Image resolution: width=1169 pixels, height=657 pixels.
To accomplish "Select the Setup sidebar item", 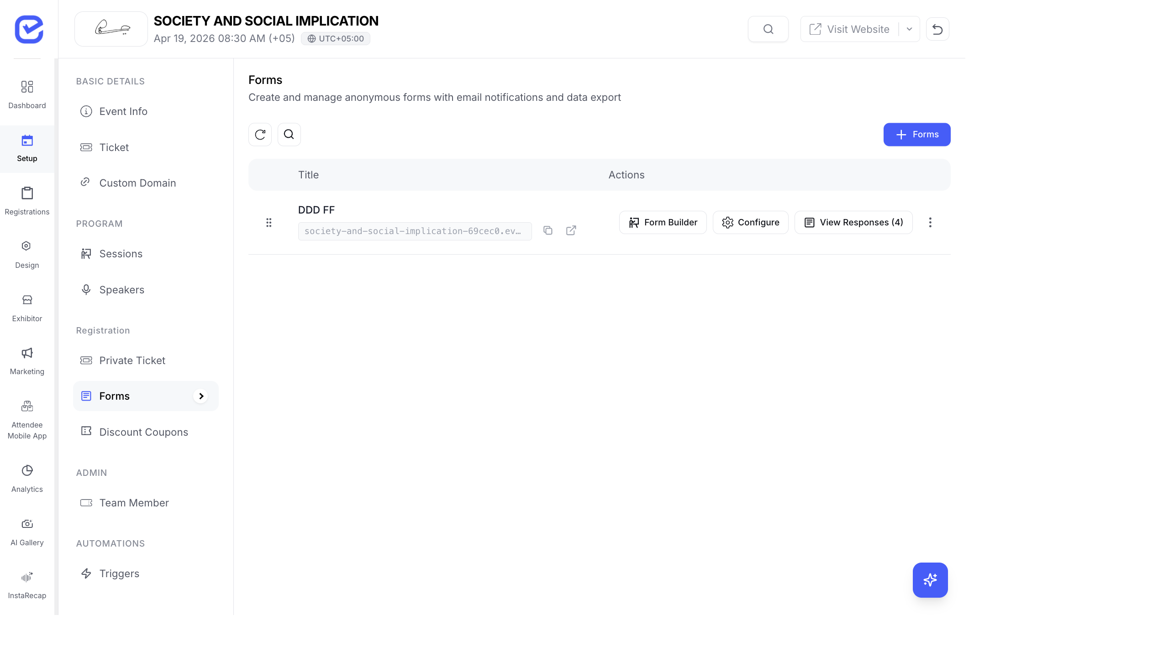I will click(x=27, y=149).
